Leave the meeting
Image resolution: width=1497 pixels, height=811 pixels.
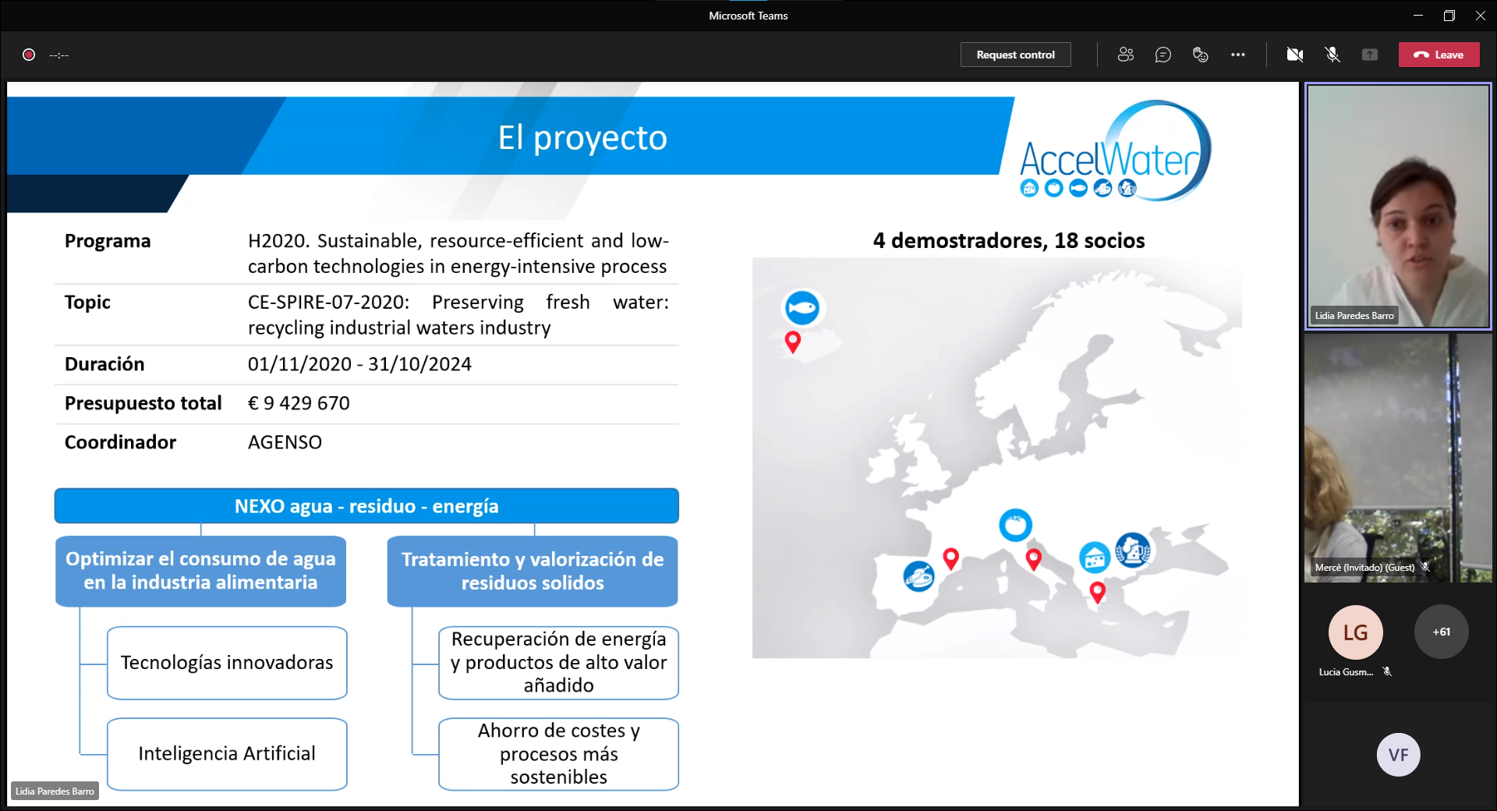coord(1439,55)
